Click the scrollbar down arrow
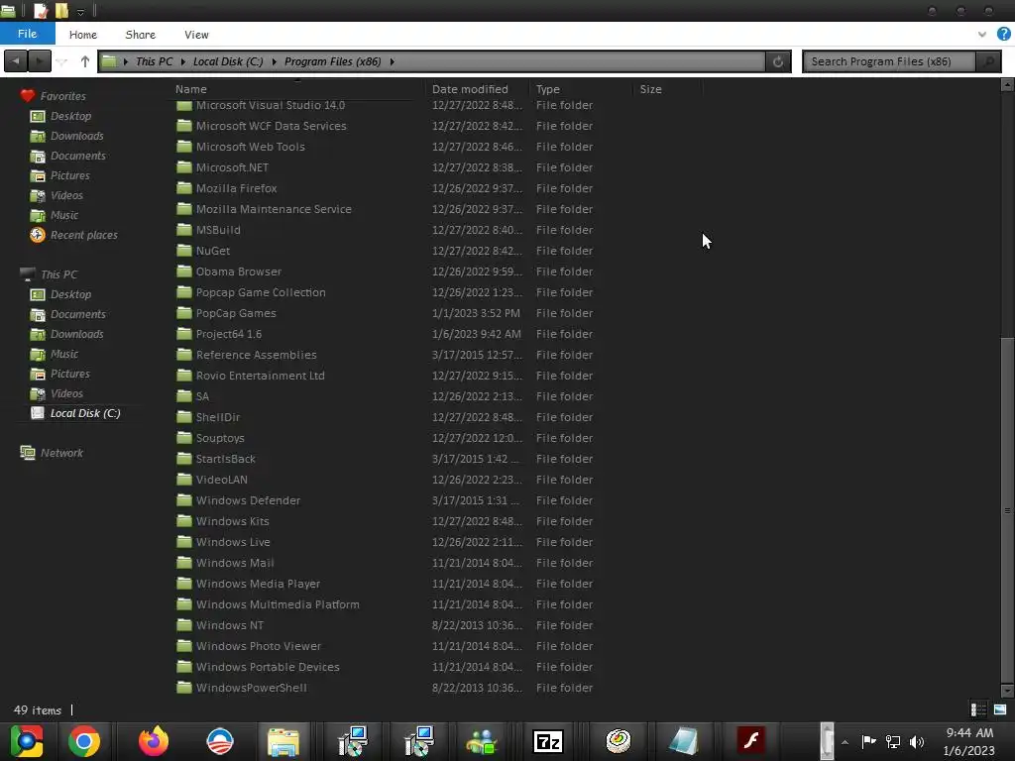 point(1007,691)
